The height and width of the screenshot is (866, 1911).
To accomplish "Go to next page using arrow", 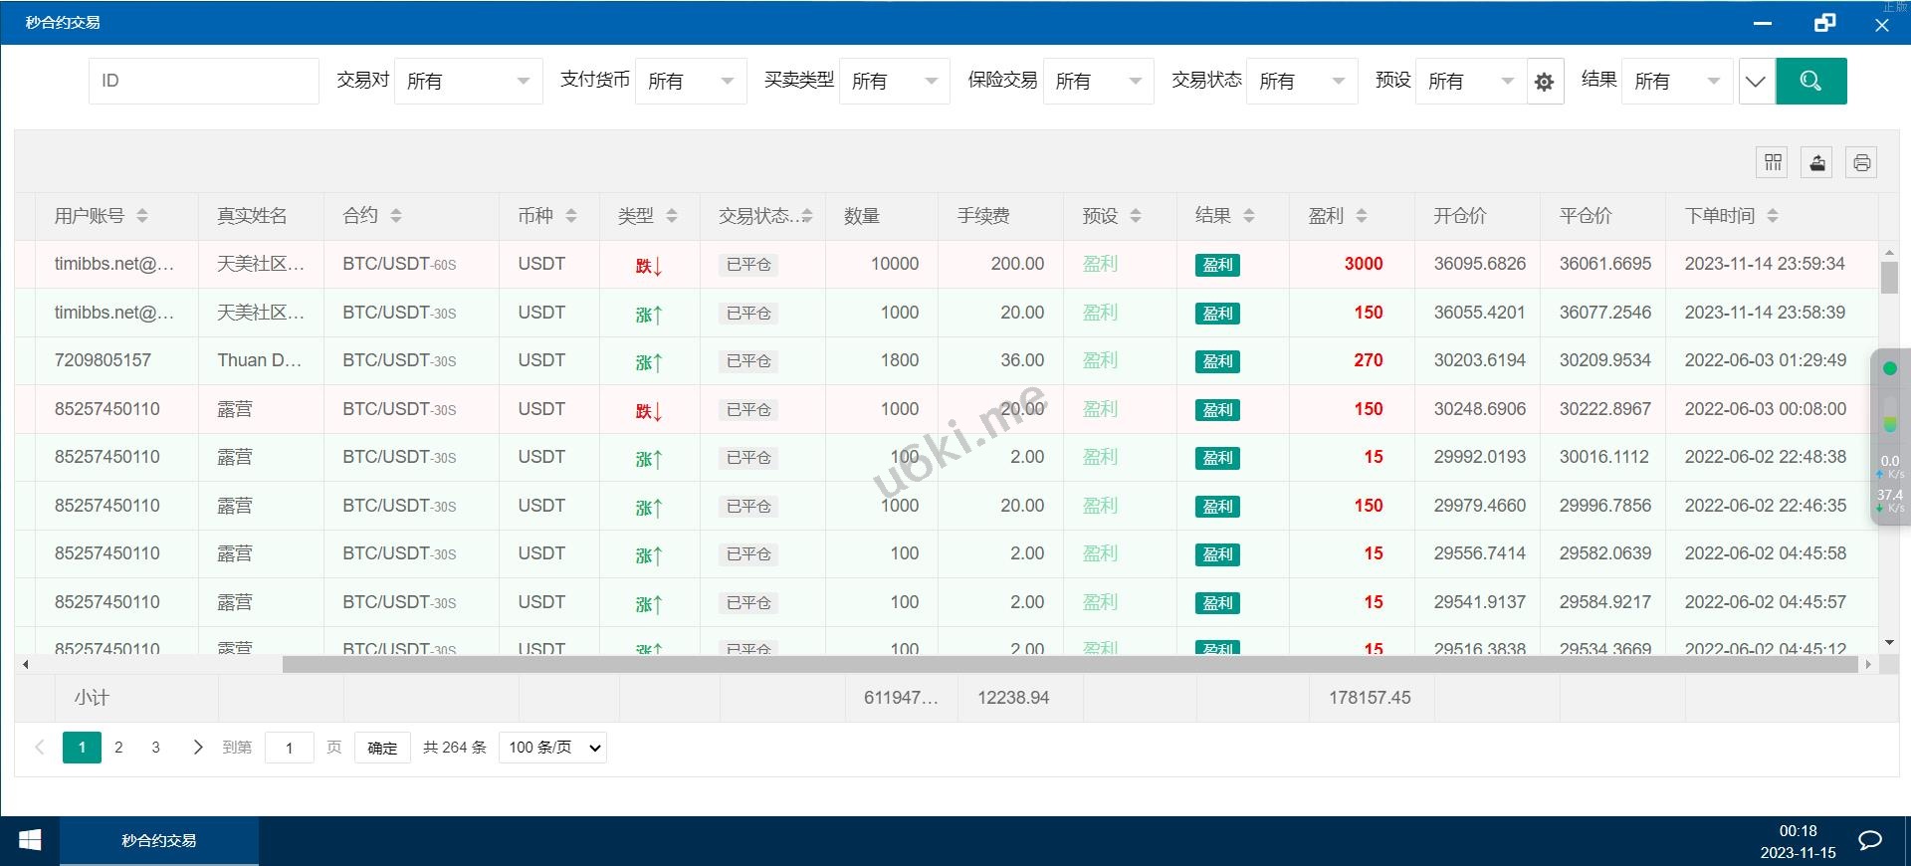I will click(197, 748).
